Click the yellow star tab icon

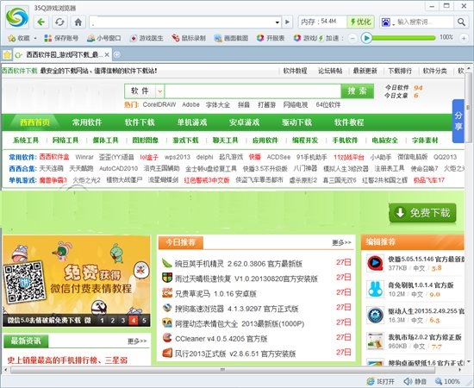pos(7,54)
